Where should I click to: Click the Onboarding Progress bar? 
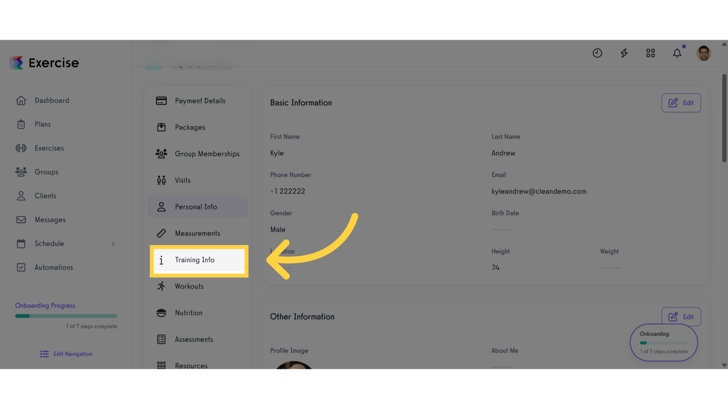(x=66, y=316)
